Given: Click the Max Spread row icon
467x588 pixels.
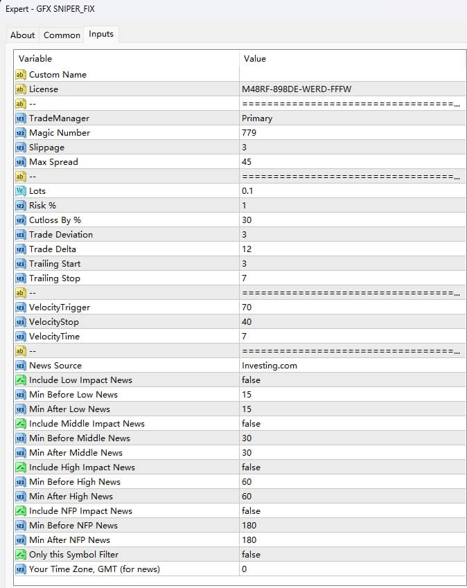Looking at the screenshot, I should [20, 162].
